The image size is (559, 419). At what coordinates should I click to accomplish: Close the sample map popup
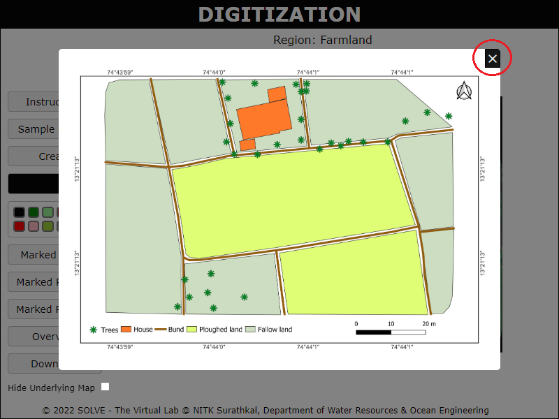[x=493, y=59]
